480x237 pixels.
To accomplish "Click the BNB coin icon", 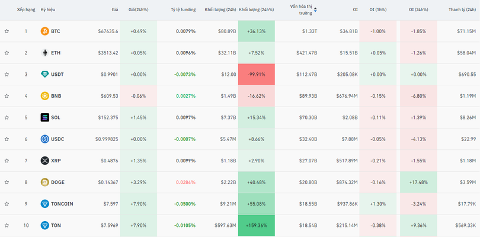I will (x=44, y=96).
